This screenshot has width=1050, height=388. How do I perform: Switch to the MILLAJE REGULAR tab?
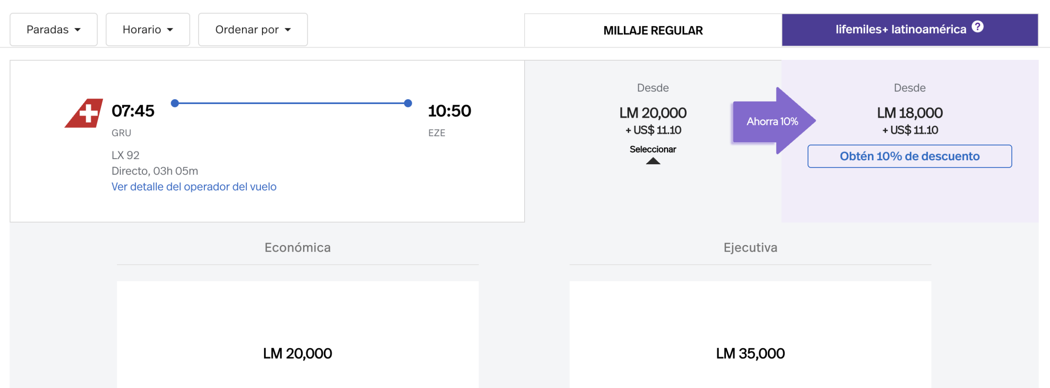[x=653, y=30]
